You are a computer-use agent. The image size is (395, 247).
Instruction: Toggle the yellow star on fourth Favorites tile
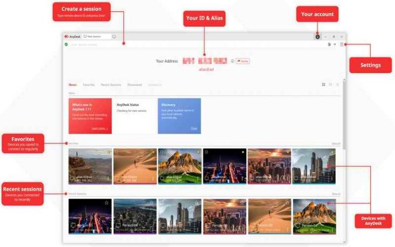tap(243, 152)
